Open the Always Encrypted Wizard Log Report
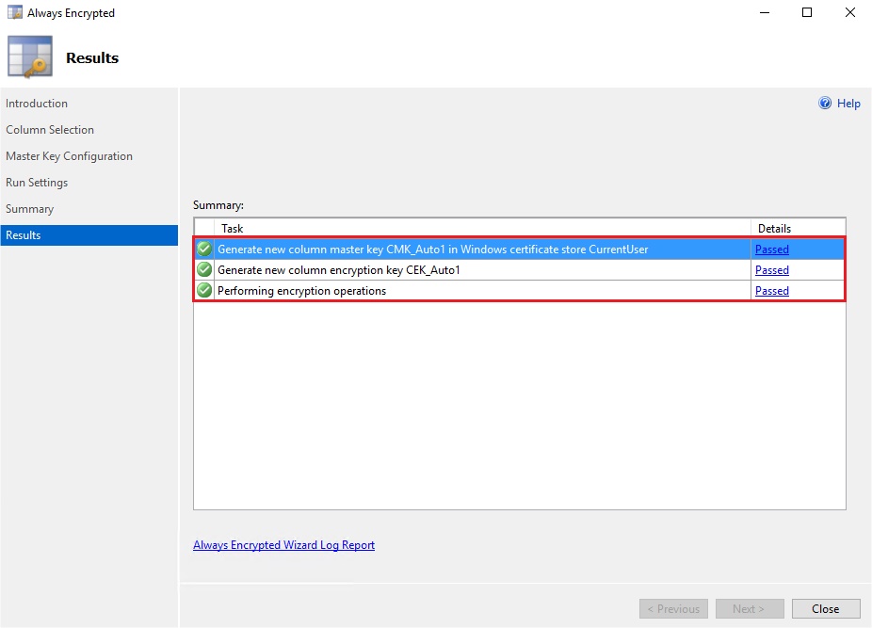Viewport: 872px width, 628px height. pyautogui.click(x=283, y=545)
